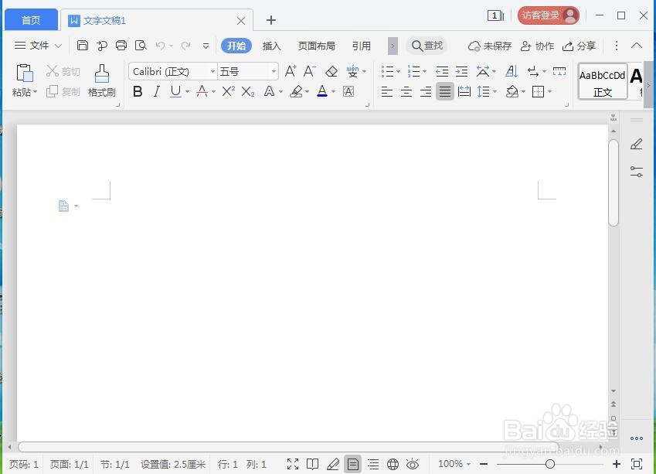656x474 pixels.
Task: Open the pen tool in right sidebar
Action: click(637, 144)
